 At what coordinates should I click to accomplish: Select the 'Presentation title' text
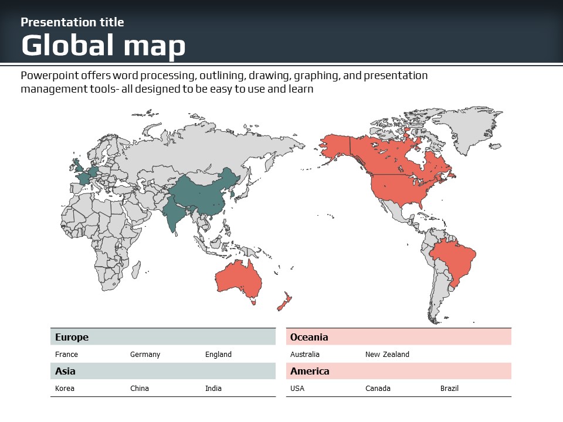pos(72,22)
